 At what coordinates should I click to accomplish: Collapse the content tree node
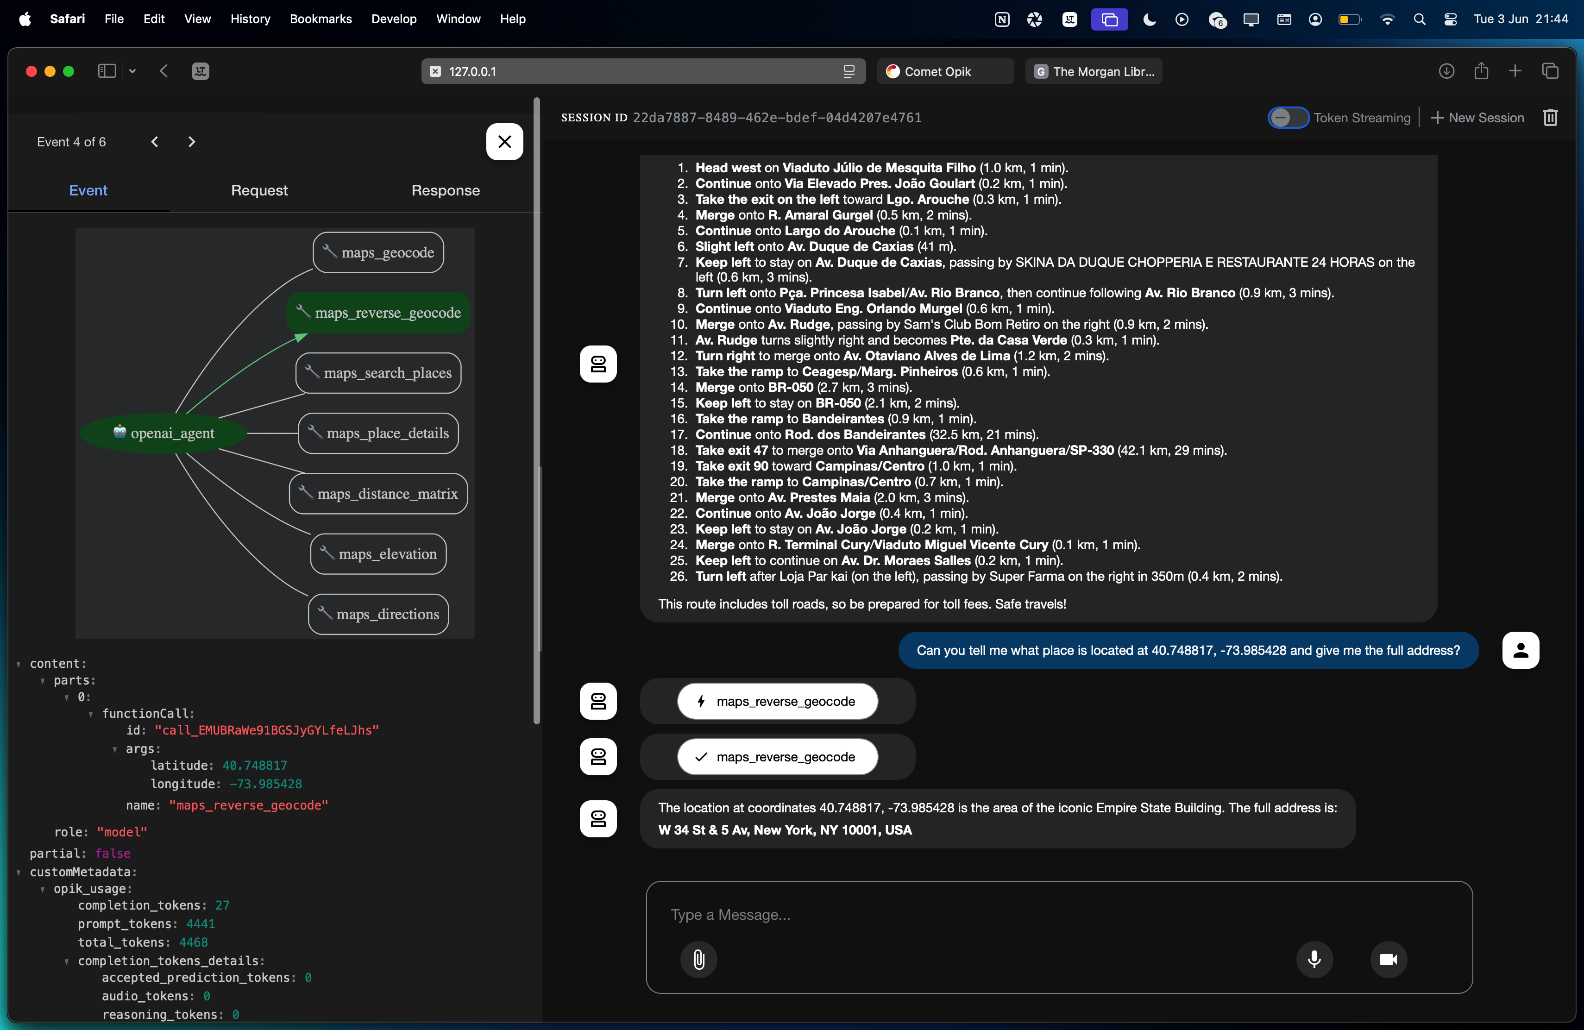[19, 664]
